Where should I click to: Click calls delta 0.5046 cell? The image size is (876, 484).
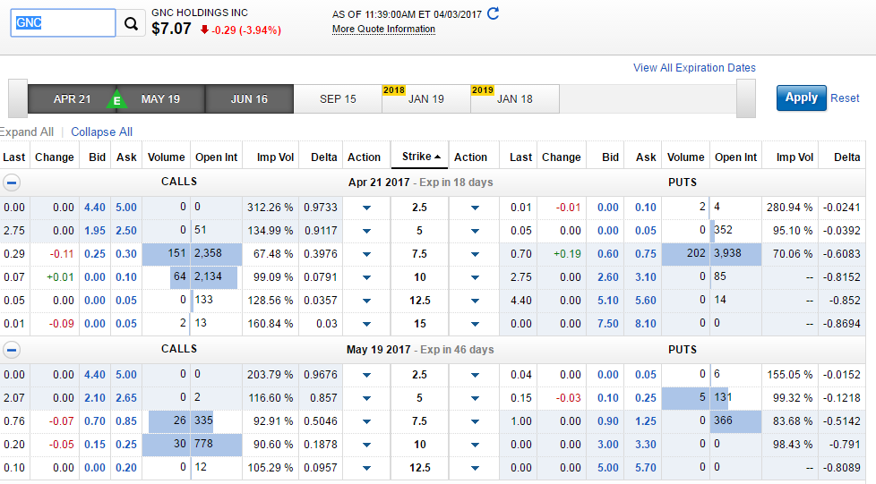click(x=321, y=421)
